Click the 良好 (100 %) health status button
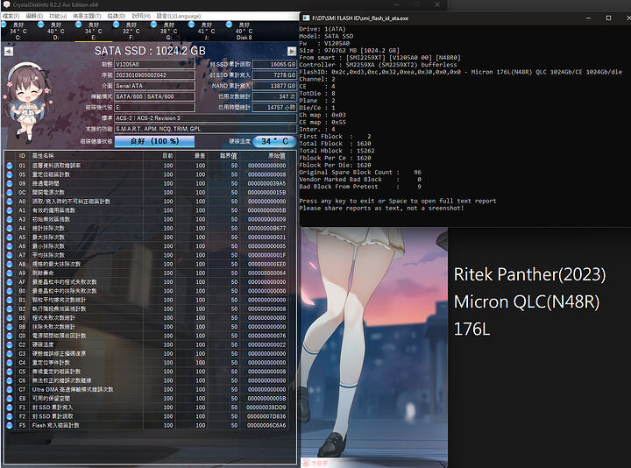 [x=154, y=141]
